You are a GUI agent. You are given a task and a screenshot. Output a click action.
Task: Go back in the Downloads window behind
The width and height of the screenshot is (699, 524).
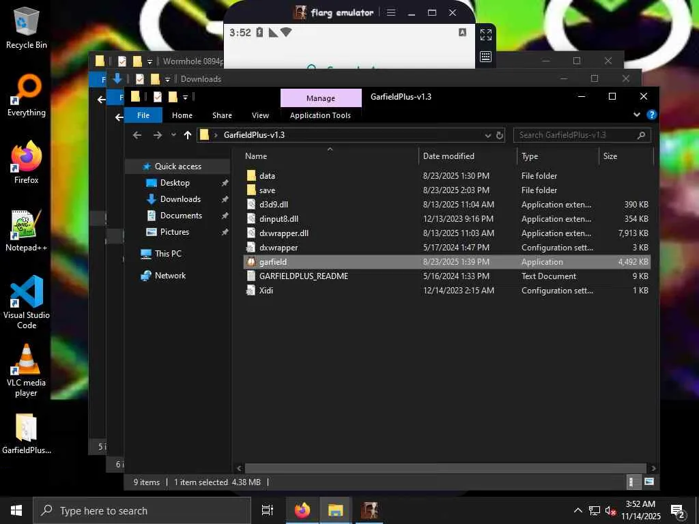[119, 117]
